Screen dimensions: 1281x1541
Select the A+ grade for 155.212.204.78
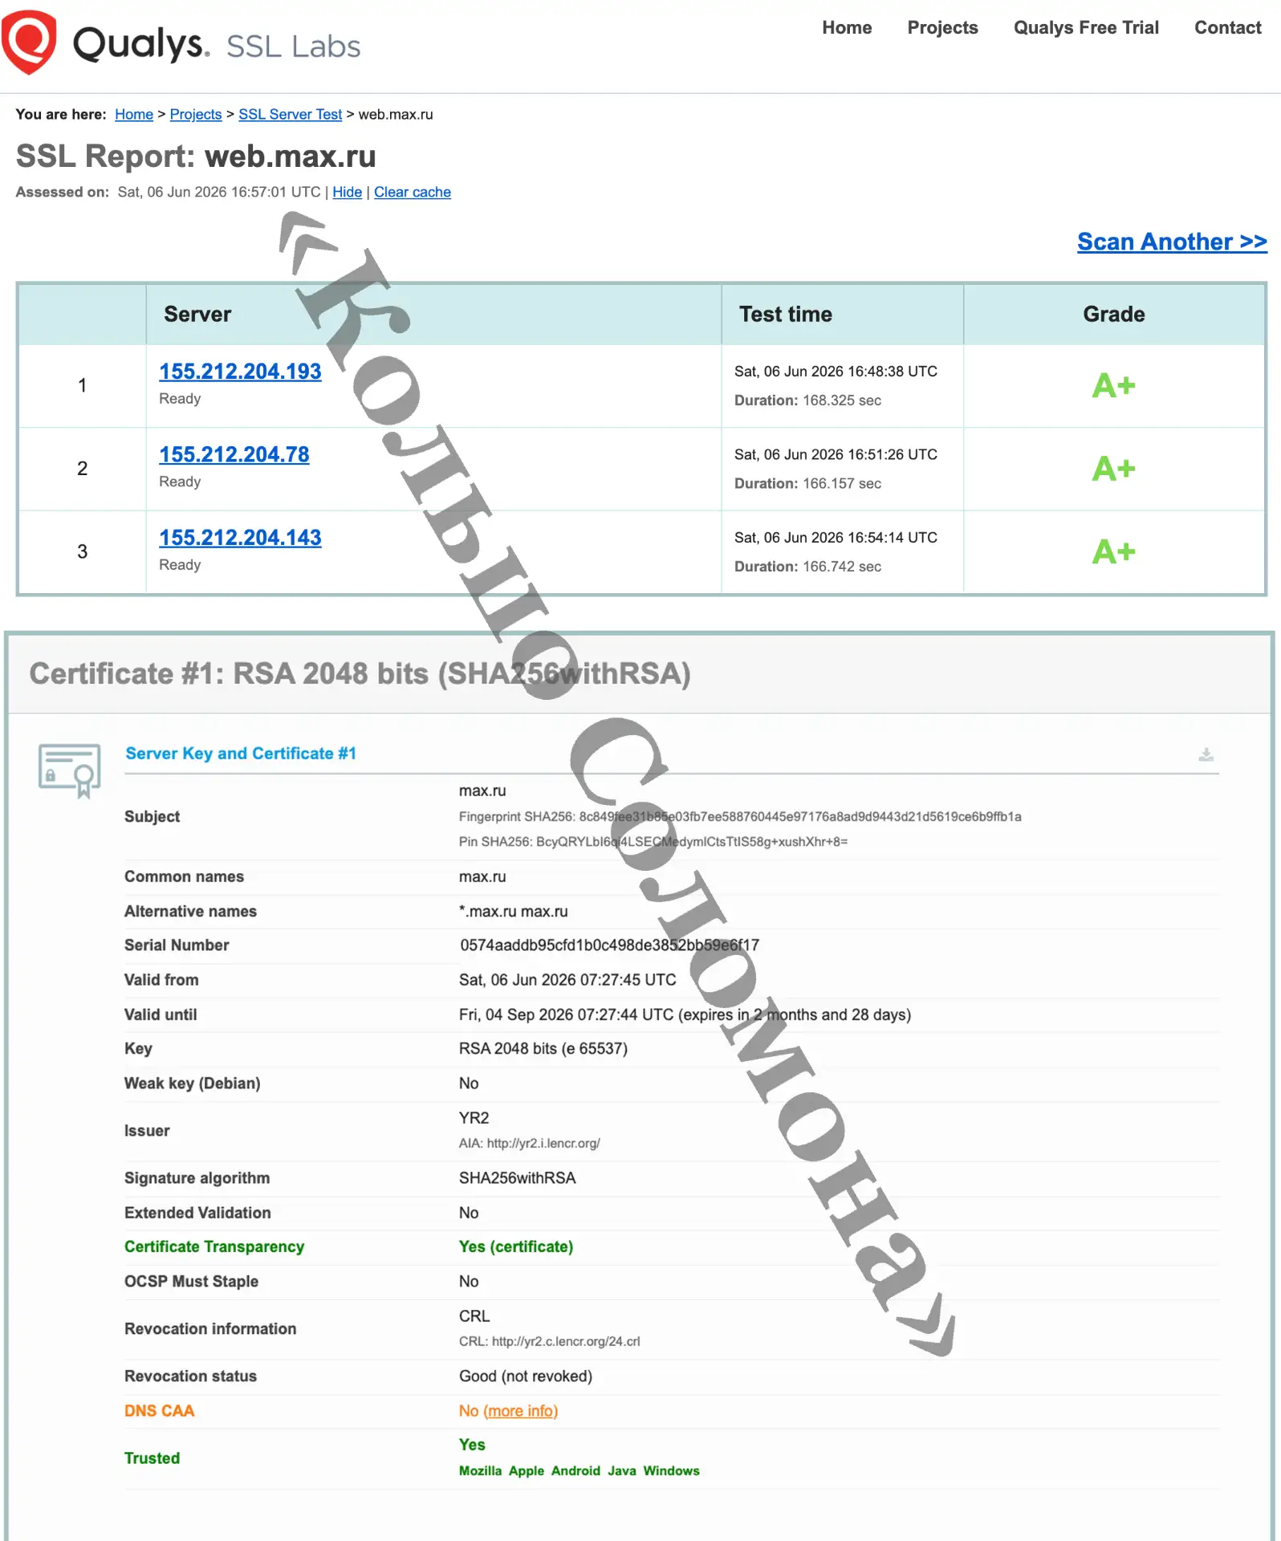1113,469
